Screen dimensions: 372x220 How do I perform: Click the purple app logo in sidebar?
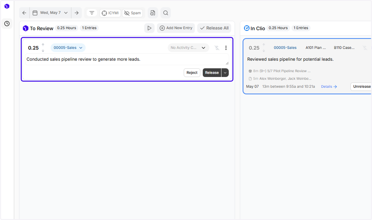[x=7, y=6]
